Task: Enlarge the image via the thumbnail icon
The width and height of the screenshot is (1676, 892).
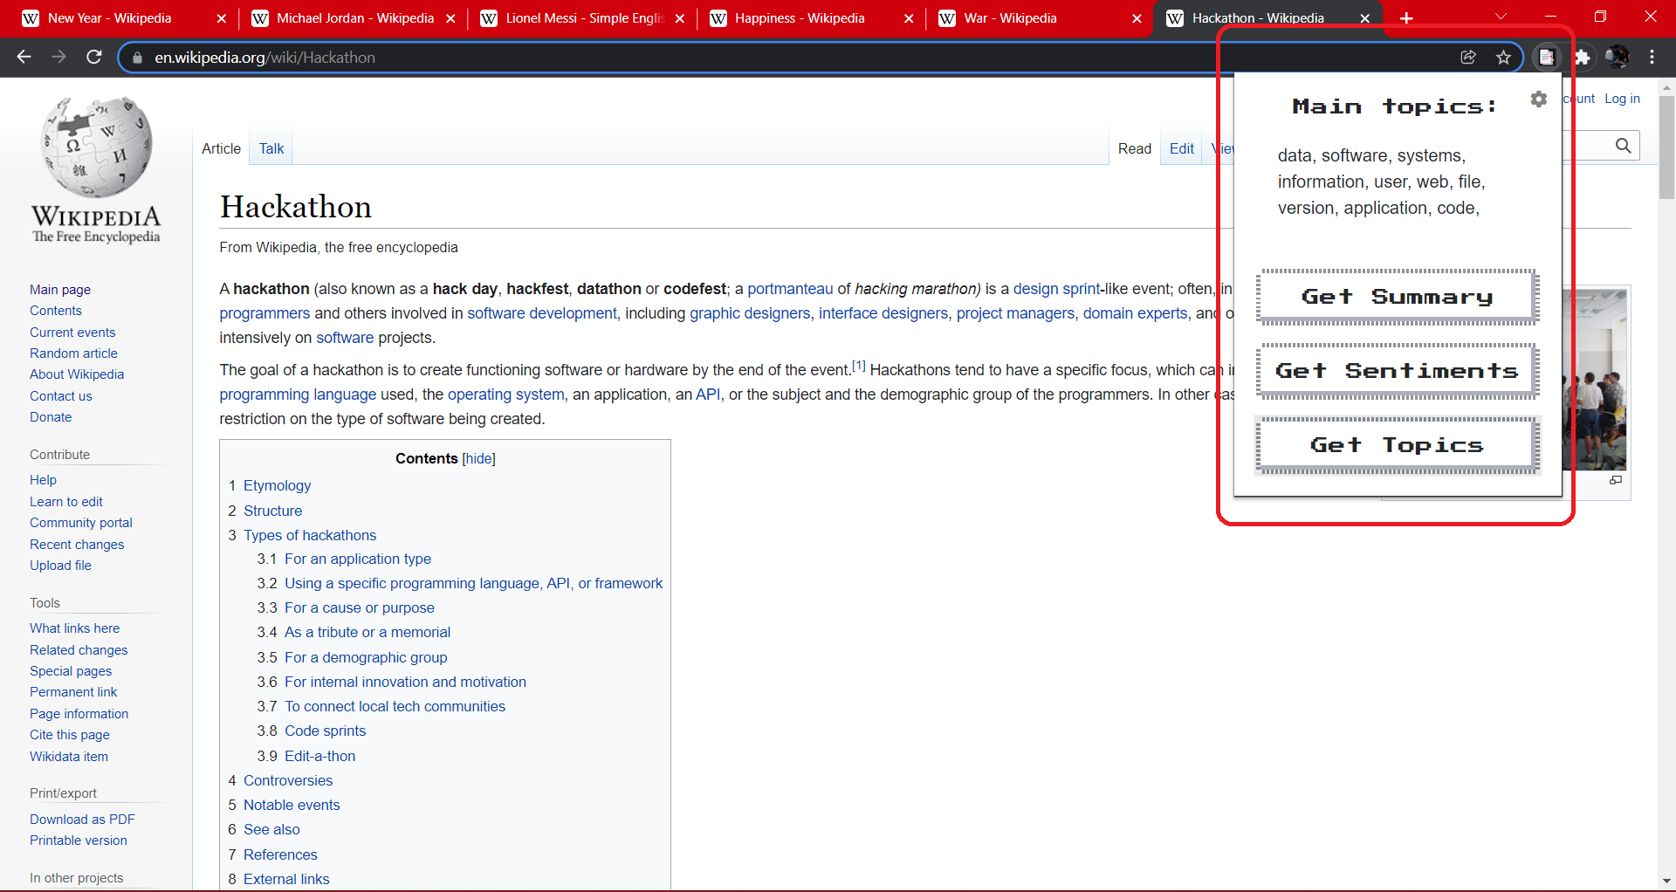Action: click(1616, 480)
